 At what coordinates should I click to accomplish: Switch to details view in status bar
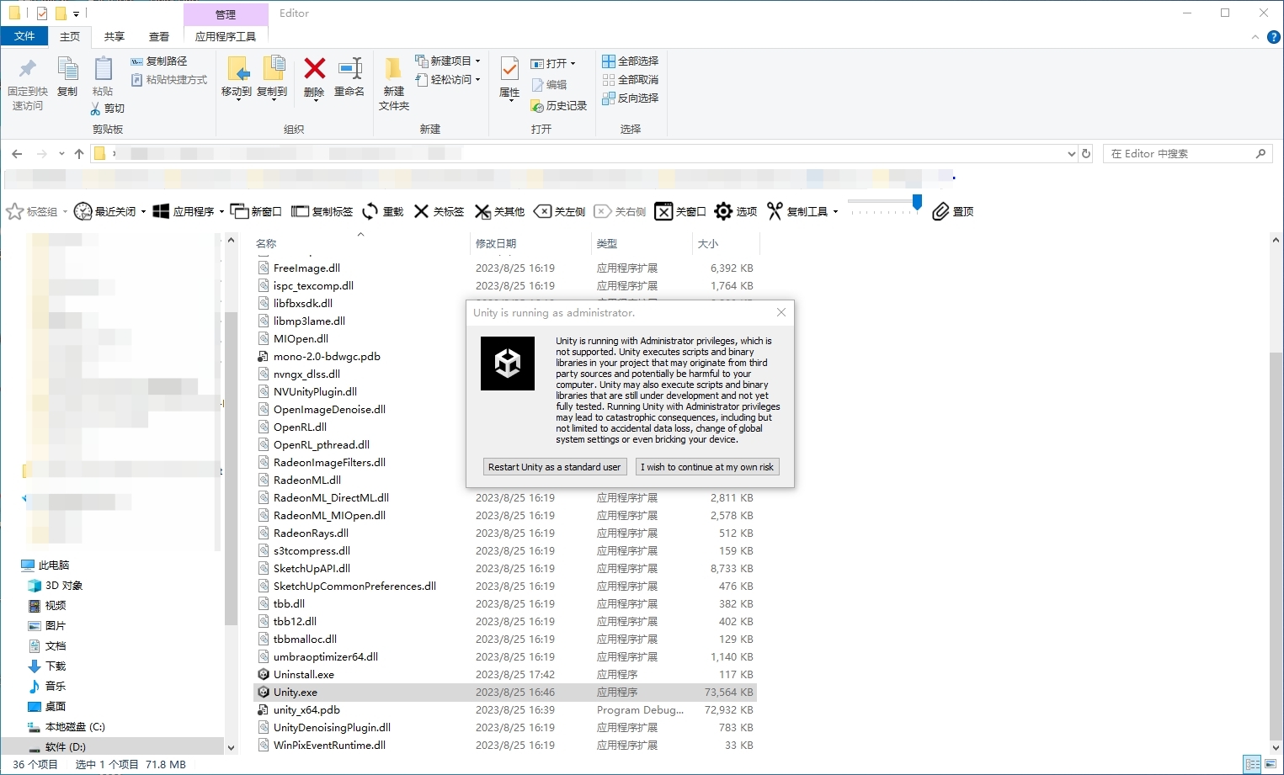click(x=1252, y=764)
